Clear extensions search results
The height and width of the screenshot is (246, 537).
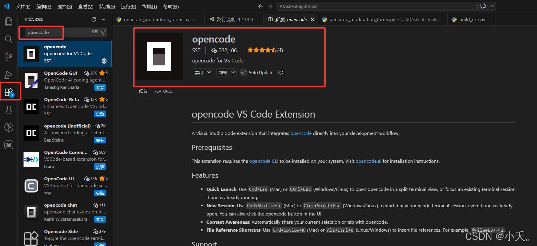pos(95,32)
